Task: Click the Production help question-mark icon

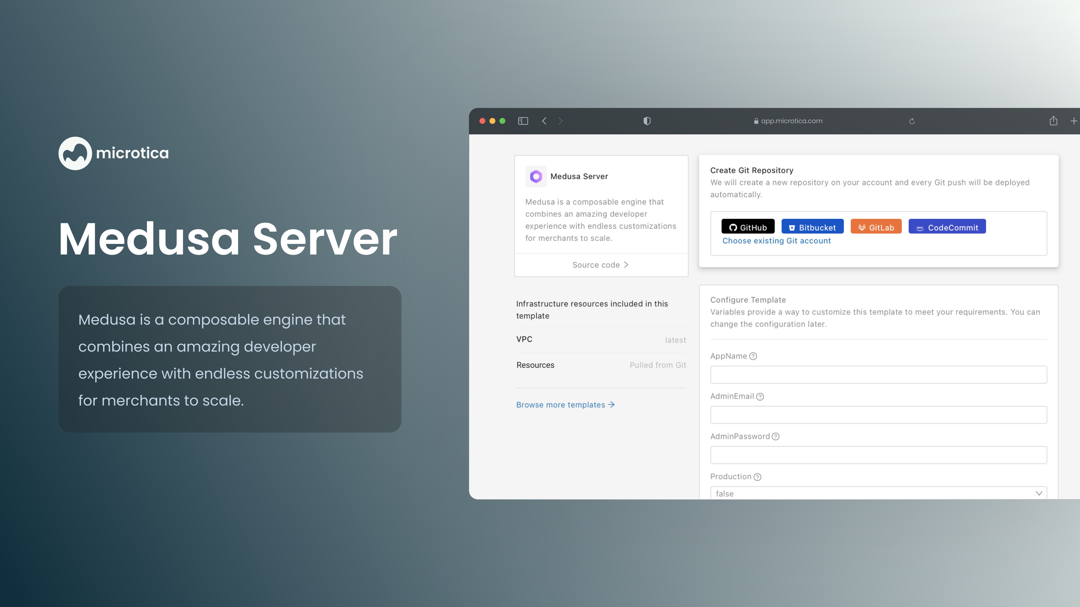Action: pos(757,477)
